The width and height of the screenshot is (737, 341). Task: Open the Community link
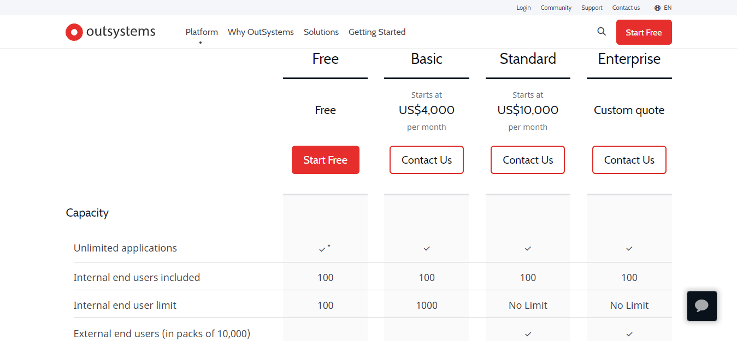(556, 8)
